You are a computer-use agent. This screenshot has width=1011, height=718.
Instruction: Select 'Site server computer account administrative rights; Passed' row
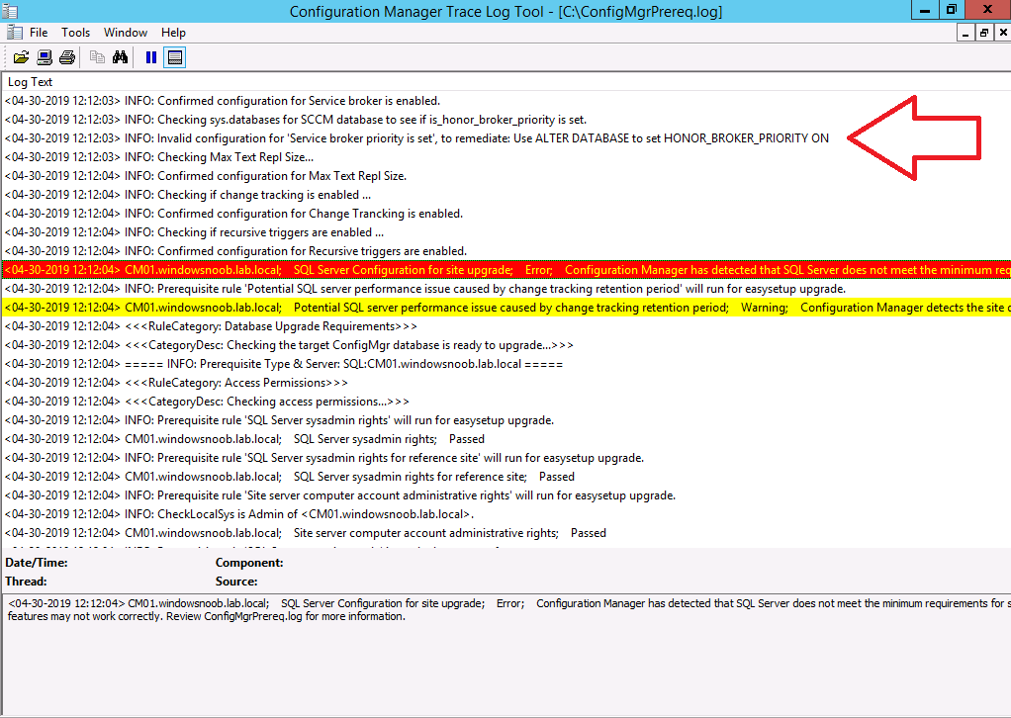[x=506, y=533]
